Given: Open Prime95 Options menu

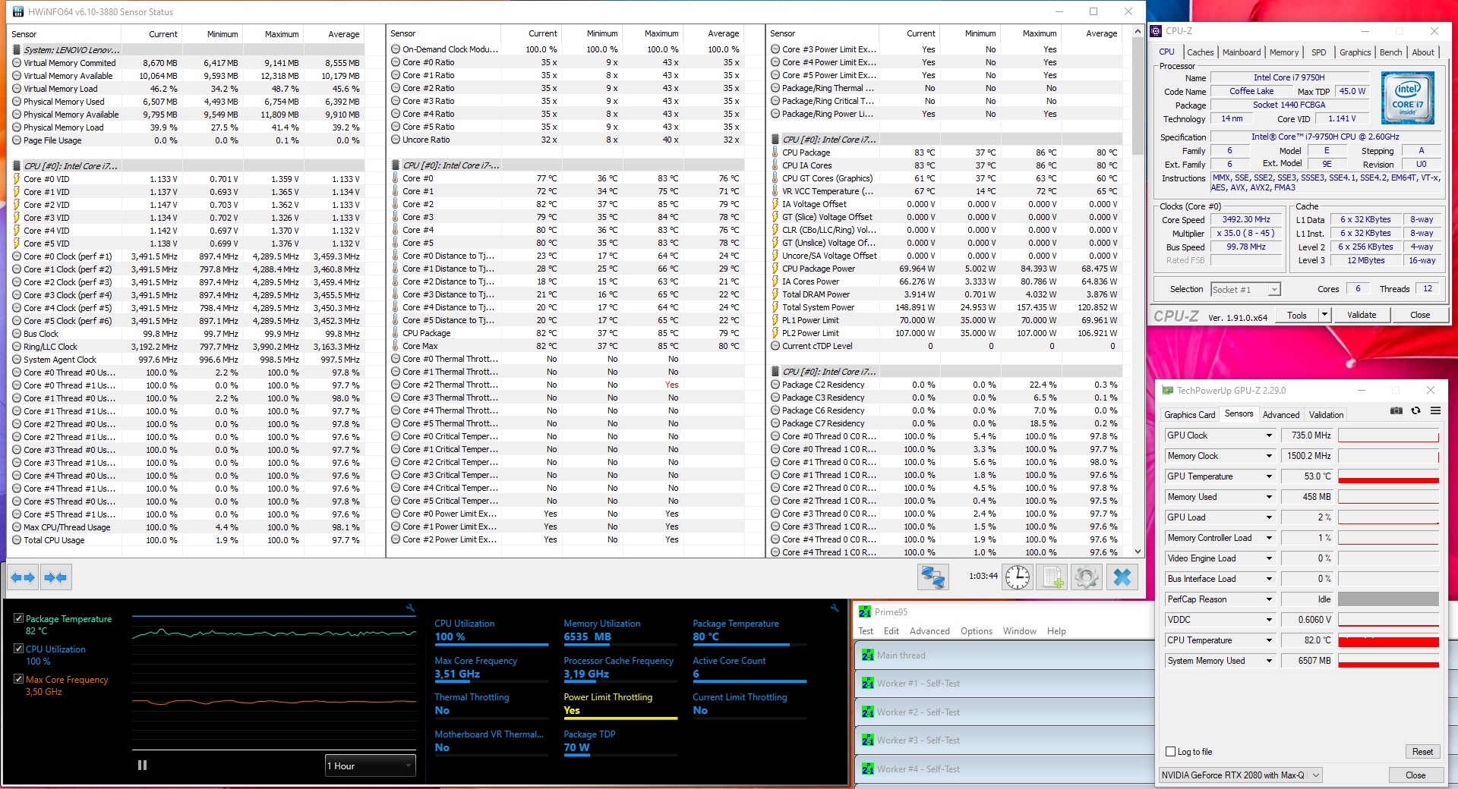Looking at the screenshot, I should coord(976,631).
